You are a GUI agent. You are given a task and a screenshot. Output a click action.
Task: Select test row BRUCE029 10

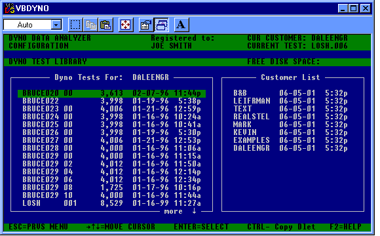click(112, 195)
